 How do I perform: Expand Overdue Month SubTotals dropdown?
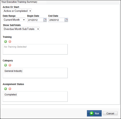point(21,29)
